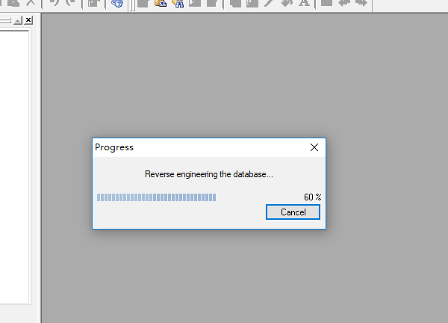Click the grayed paint bucket toolbar icon

287,3
